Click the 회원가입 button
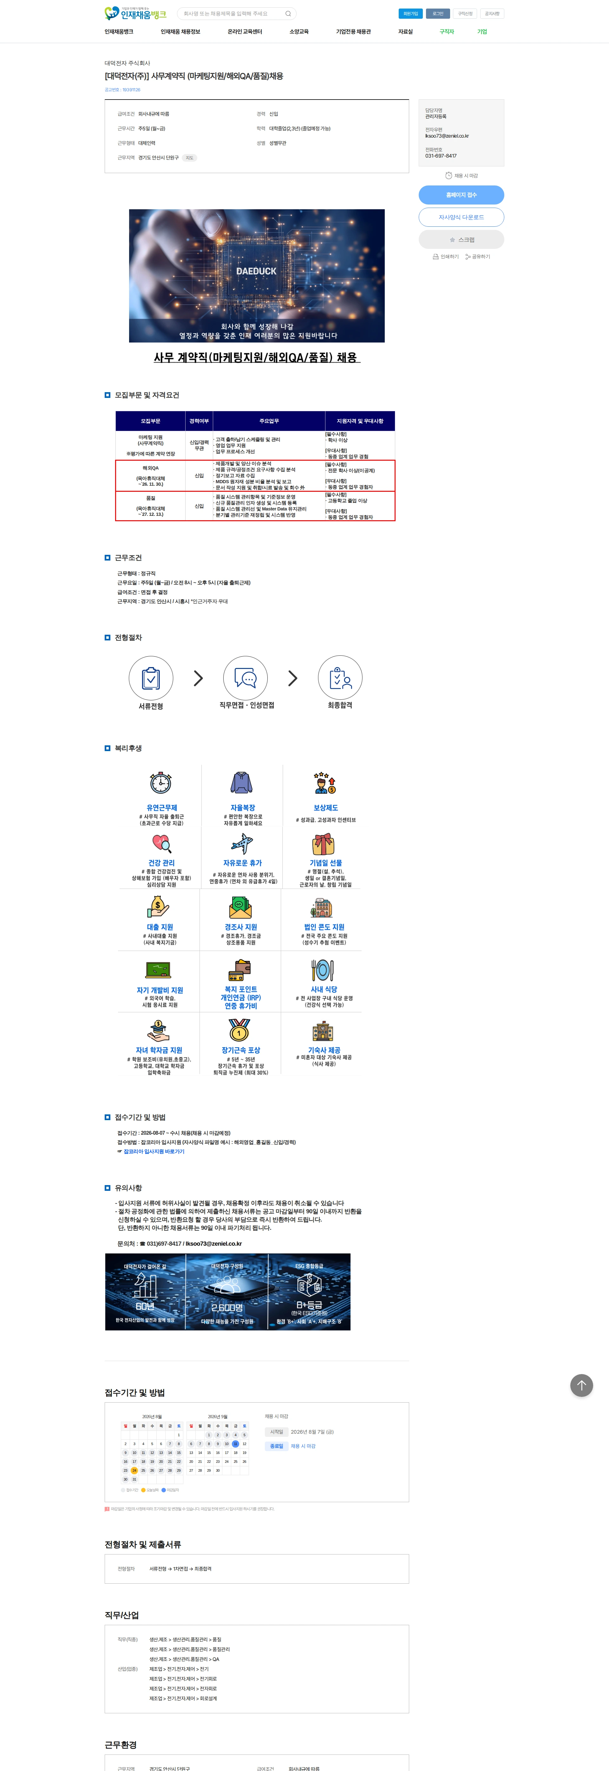Image resolution: width=609 pixels, height=1771 pixels. click(411, 14)
